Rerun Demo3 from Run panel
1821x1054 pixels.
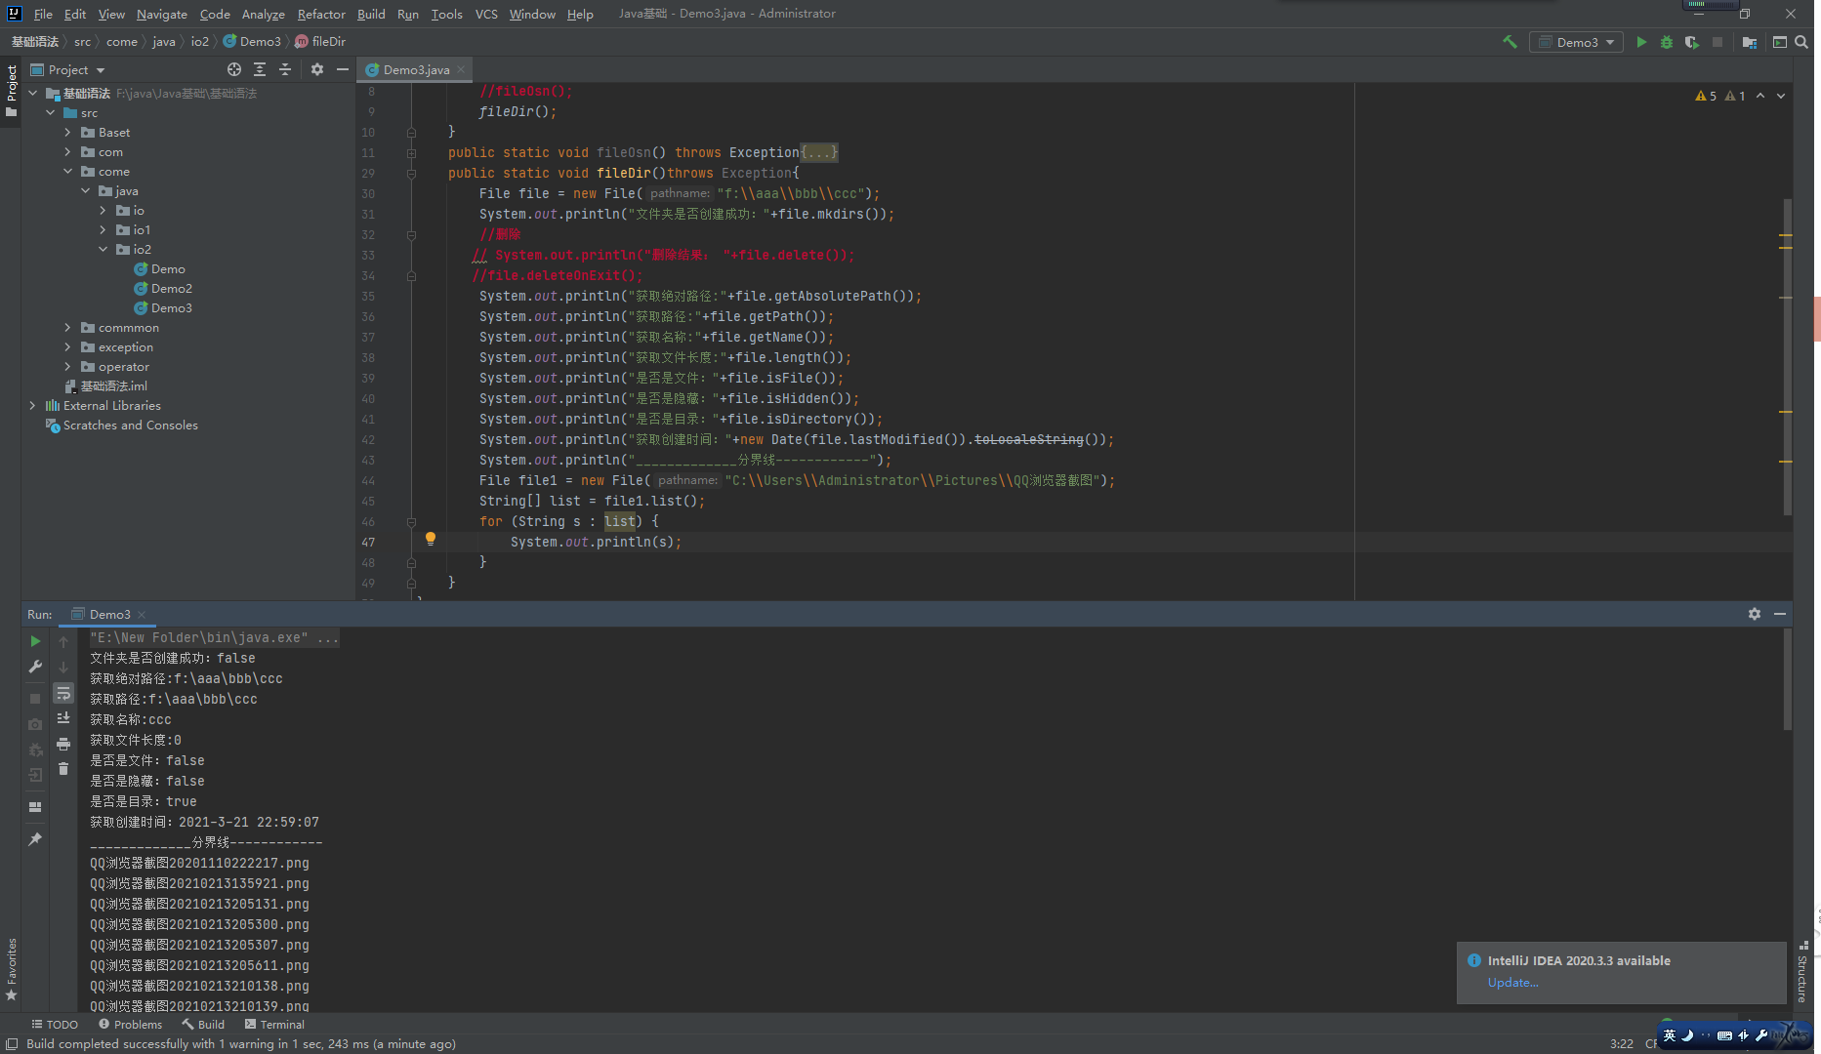(x=35, y=641)
